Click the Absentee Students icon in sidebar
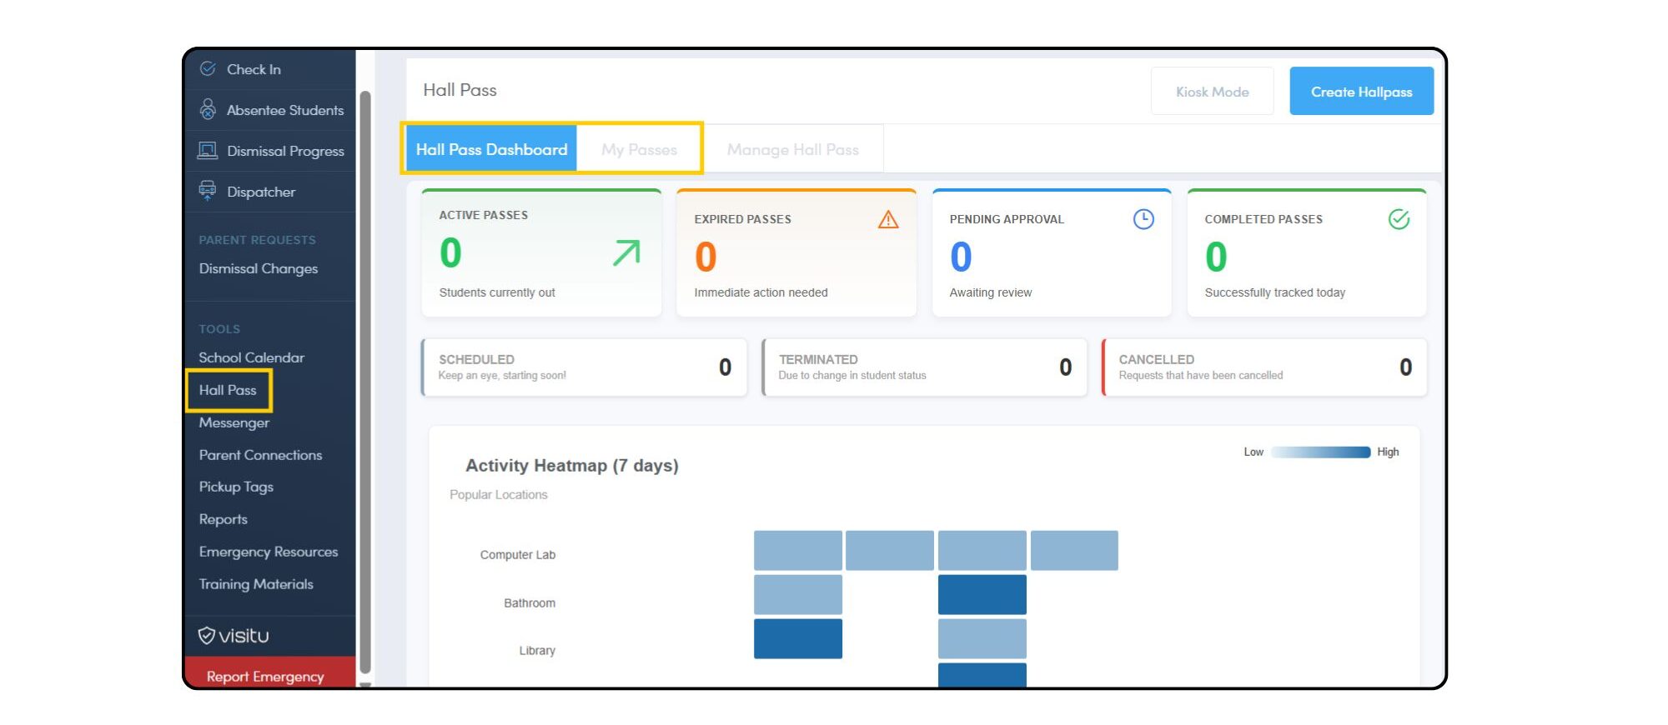This screenshot has height=725, width=1668. tap(208, 109)
